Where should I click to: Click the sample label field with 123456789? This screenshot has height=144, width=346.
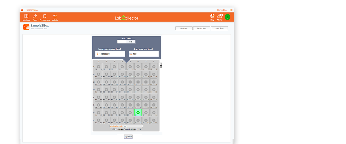pos(110,54)
